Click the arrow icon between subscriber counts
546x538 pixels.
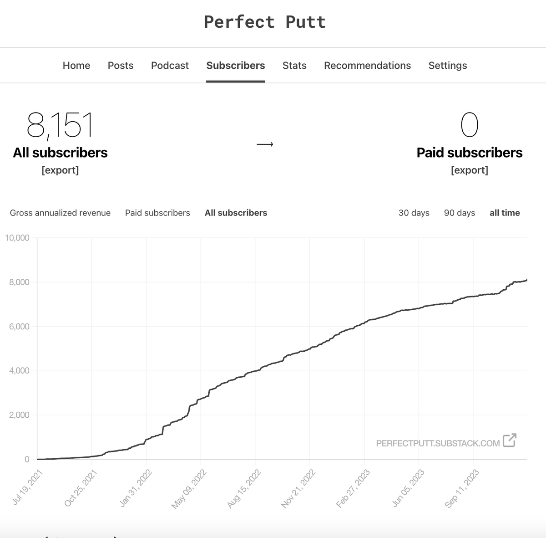pos(265,143)
